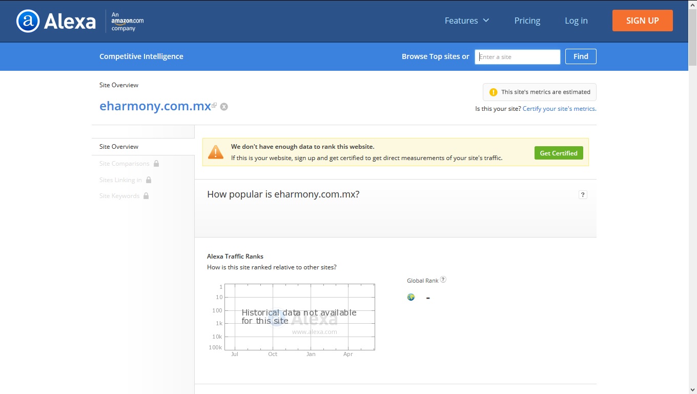Click the Find button
Screen dimensions: 697x394
[x=581, y=56]
